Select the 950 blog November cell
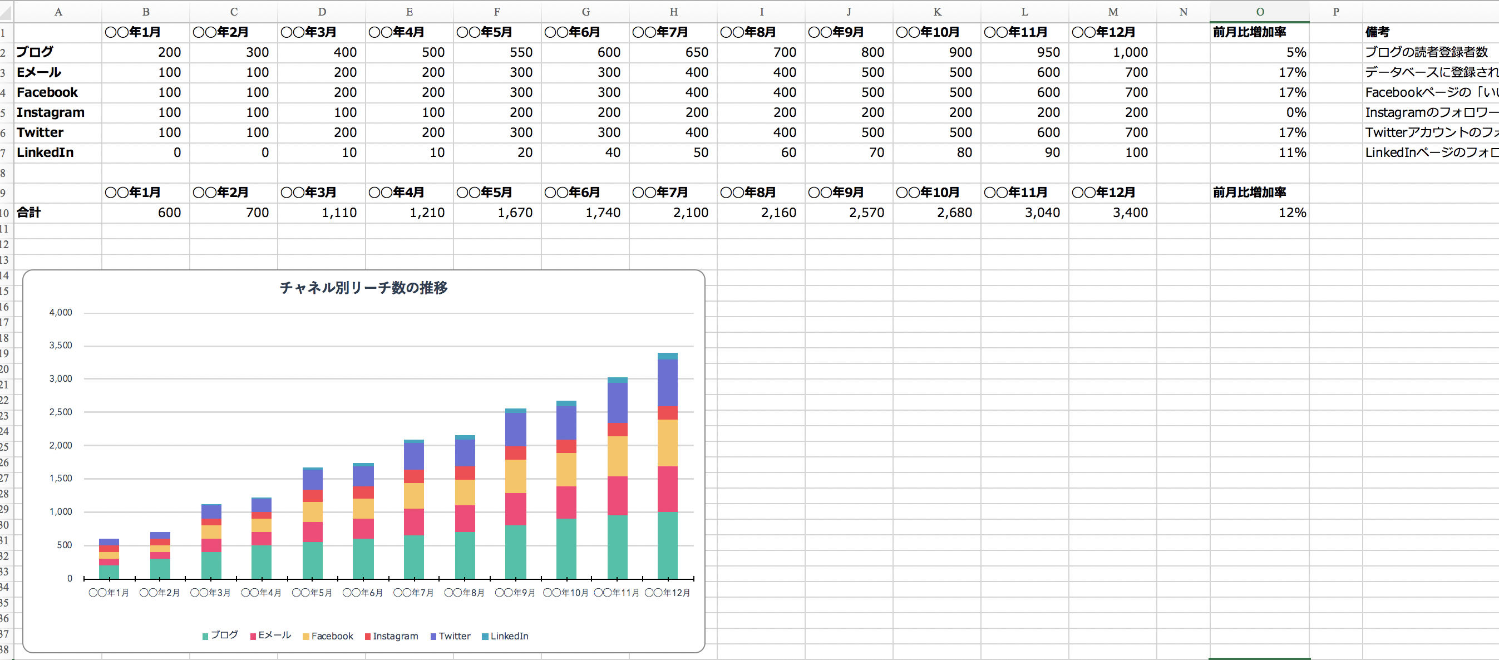This screenshot has width=1499, height=660. pyautogui.click(x=1025, y=52)
